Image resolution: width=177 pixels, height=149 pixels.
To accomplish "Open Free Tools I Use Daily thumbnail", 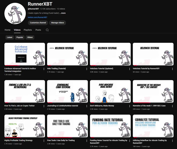I will pyautogui.click(x=67, y=126).
